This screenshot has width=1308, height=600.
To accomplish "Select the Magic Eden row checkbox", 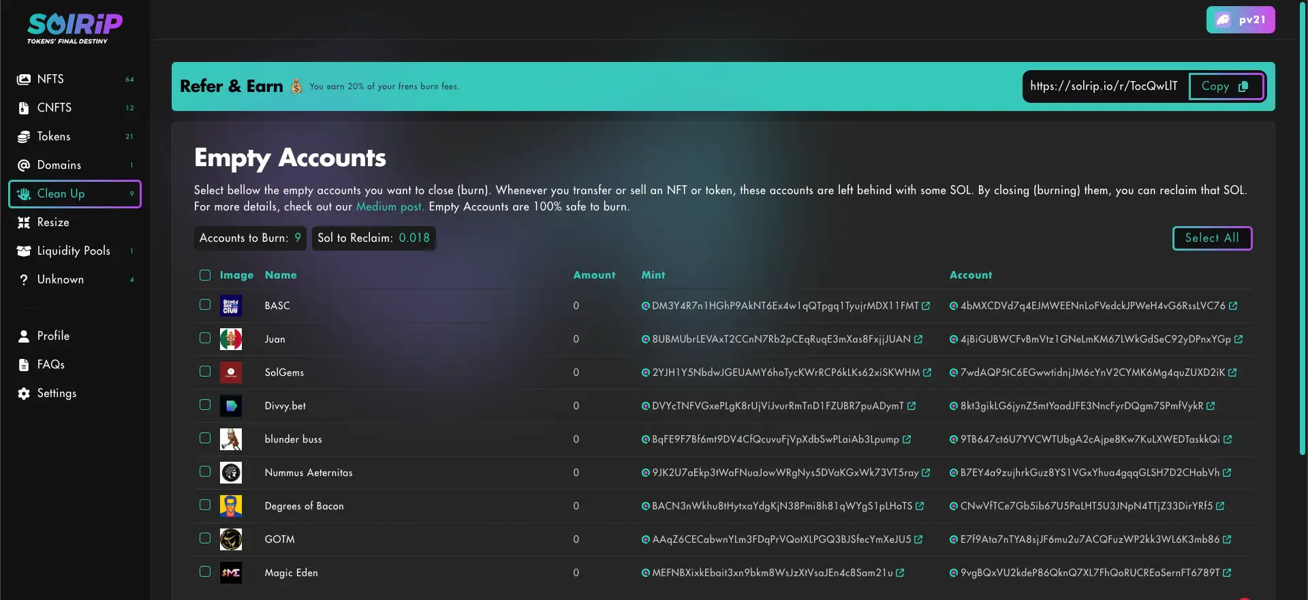I will (x=205, y=571).
